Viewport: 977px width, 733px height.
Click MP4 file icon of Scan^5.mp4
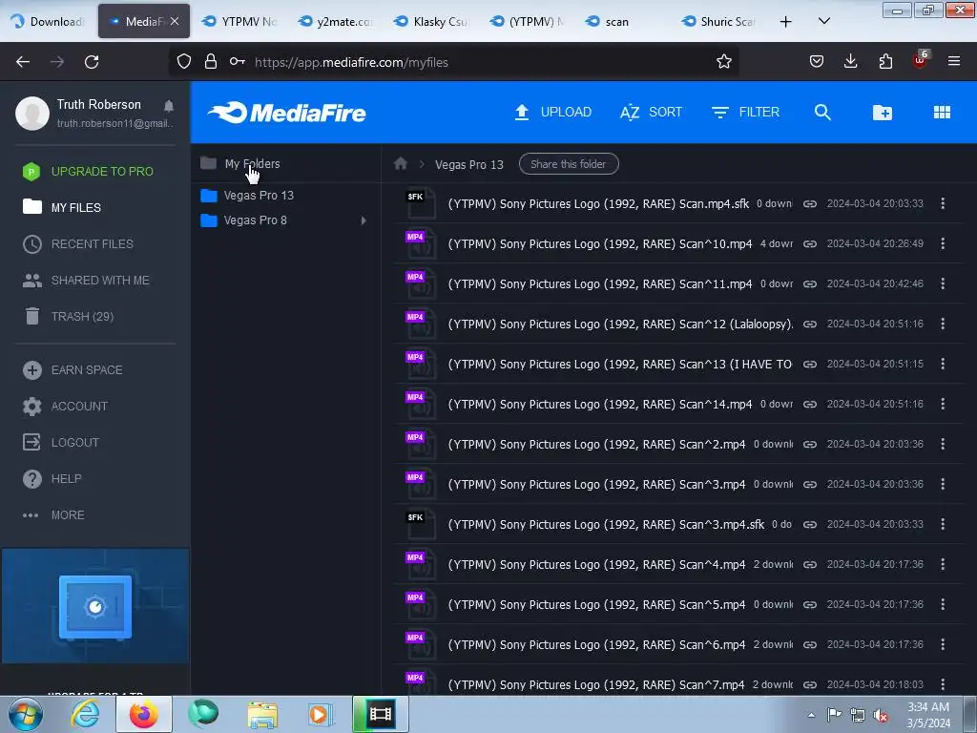(421, 604)
